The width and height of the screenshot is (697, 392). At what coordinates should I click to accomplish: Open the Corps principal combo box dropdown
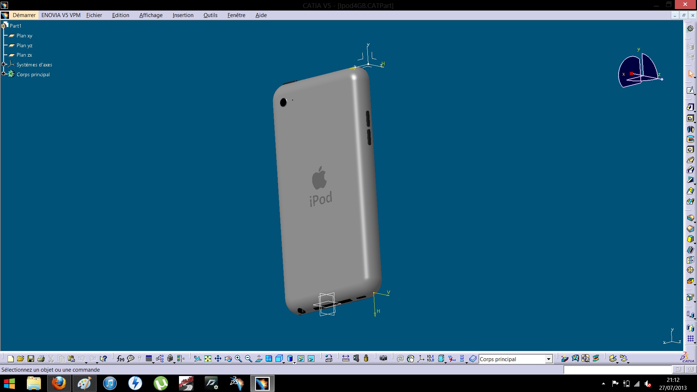(549, 359)
